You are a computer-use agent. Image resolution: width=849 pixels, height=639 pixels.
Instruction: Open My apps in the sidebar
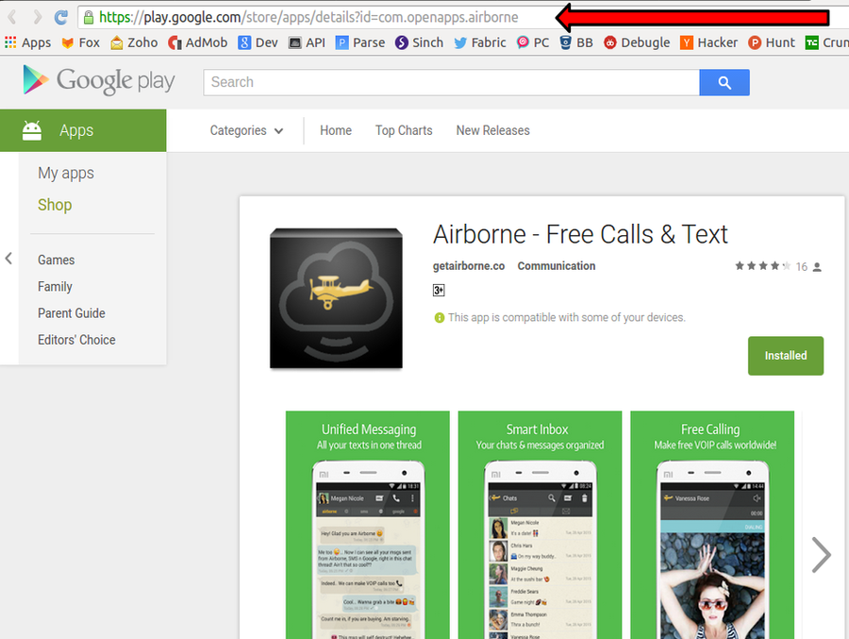click(66, 174)
